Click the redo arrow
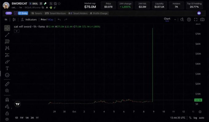The image size is (209, 122). [x=66, y=20]
